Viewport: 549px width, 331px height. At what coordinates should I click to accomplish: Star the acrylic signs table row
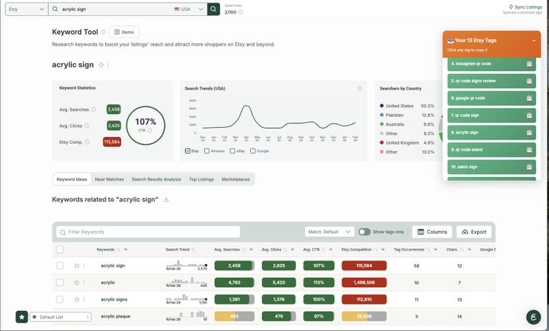click(77, 299)
